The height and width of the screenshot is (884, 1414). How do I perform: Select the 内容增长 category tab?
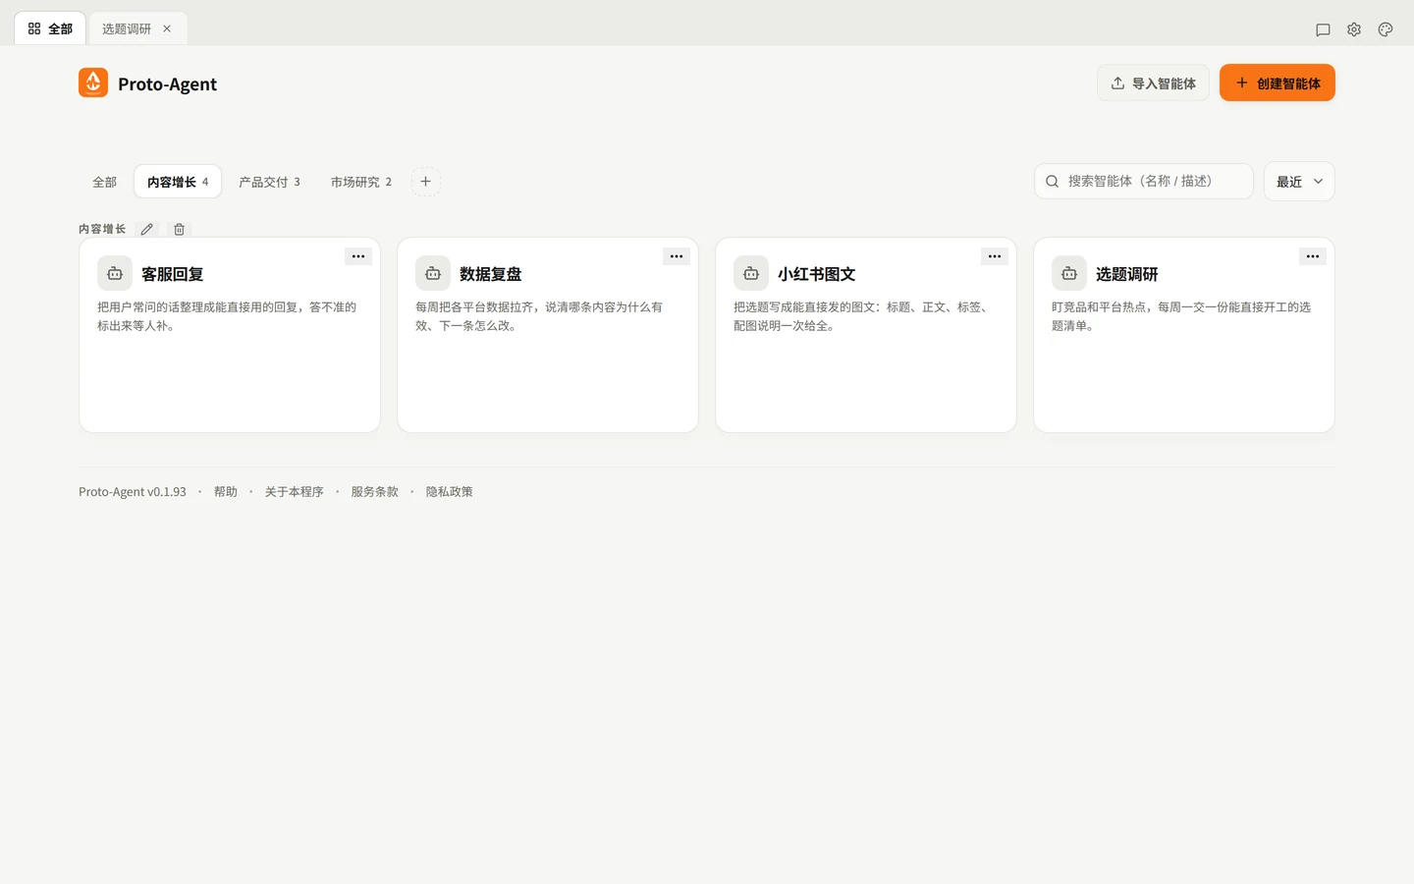178,182
